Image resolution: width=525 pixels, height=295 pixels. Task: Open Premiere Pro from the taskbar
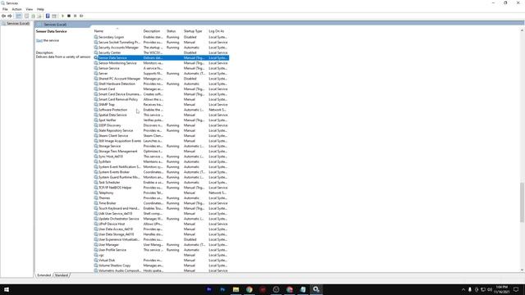209,289
